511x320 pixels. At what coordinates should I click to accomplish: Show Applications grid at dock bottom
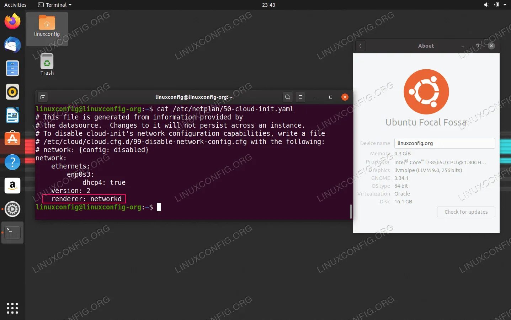pyautogui.click(x=12, y=308)
